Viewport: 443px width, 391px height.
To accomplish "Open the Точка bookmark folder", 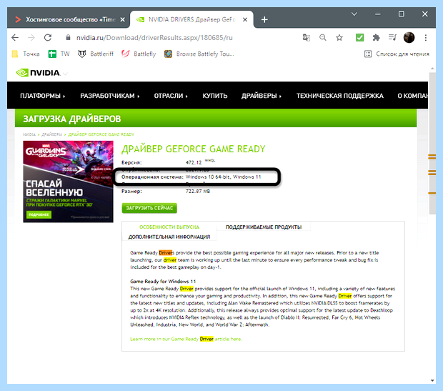I will pos(26,54).
